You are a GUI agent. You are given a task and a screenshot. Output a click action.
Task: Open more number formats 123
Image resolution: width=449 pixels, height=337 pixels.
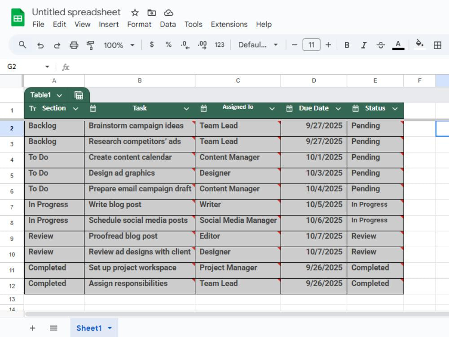tap(220, 44)
